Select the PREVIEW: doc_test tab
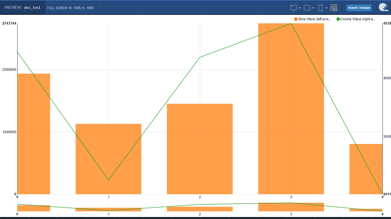 pos(22,8)
